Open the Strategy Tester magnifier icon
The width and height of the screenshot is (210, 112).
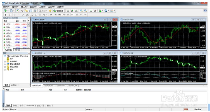click(x=35, y=11)
